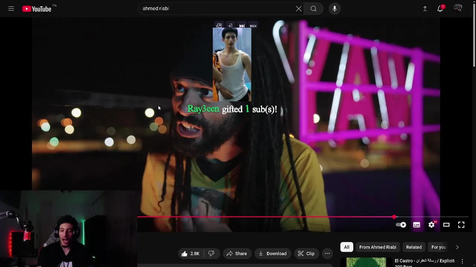Toggle subtitles/closed captions

pyautogui.click(x=416, y=225)
